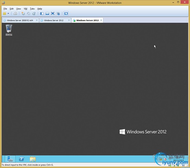Open the View menu
190x168 pixels.
pyautogui.click(x=19, y=9)
